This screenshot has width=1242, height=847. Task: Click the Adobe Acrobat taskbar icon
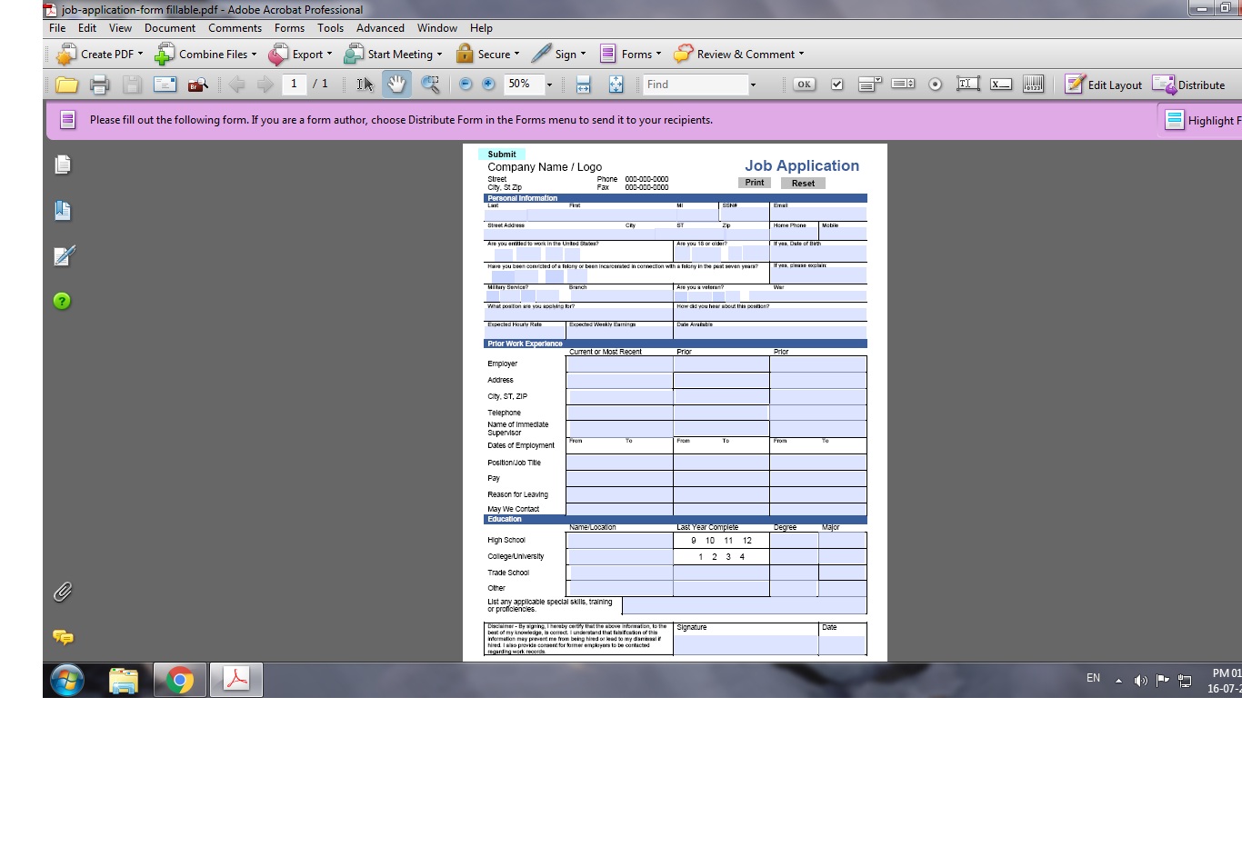pyautogui.click(x=236, y=680)
